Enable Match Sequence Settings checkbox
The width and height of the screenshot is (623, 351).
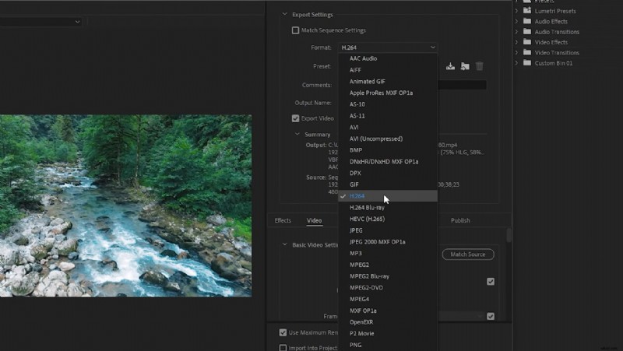(295, 30)
